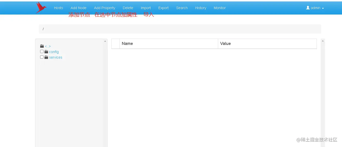Open the config node link
342x147 pixels.
54,52
